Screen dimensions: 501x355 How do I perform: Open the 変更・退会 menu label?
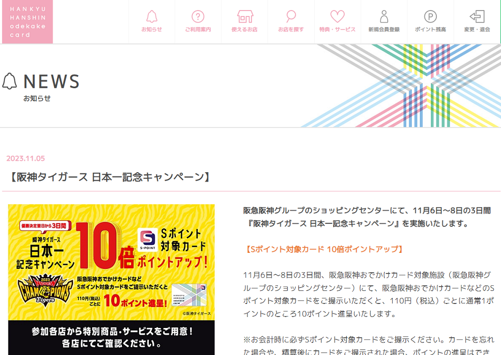pyautogui.click(x=477, y=30)
